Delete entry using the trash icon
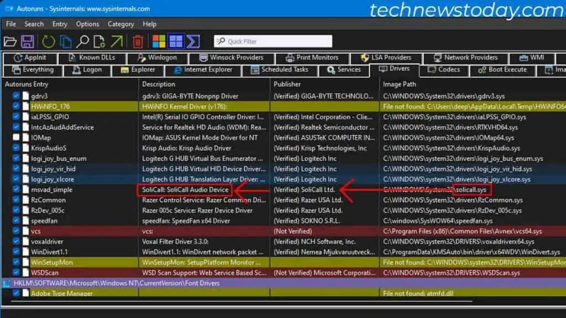Image resolution: width=566 pixels, height=318 pixels. point(138,41)
